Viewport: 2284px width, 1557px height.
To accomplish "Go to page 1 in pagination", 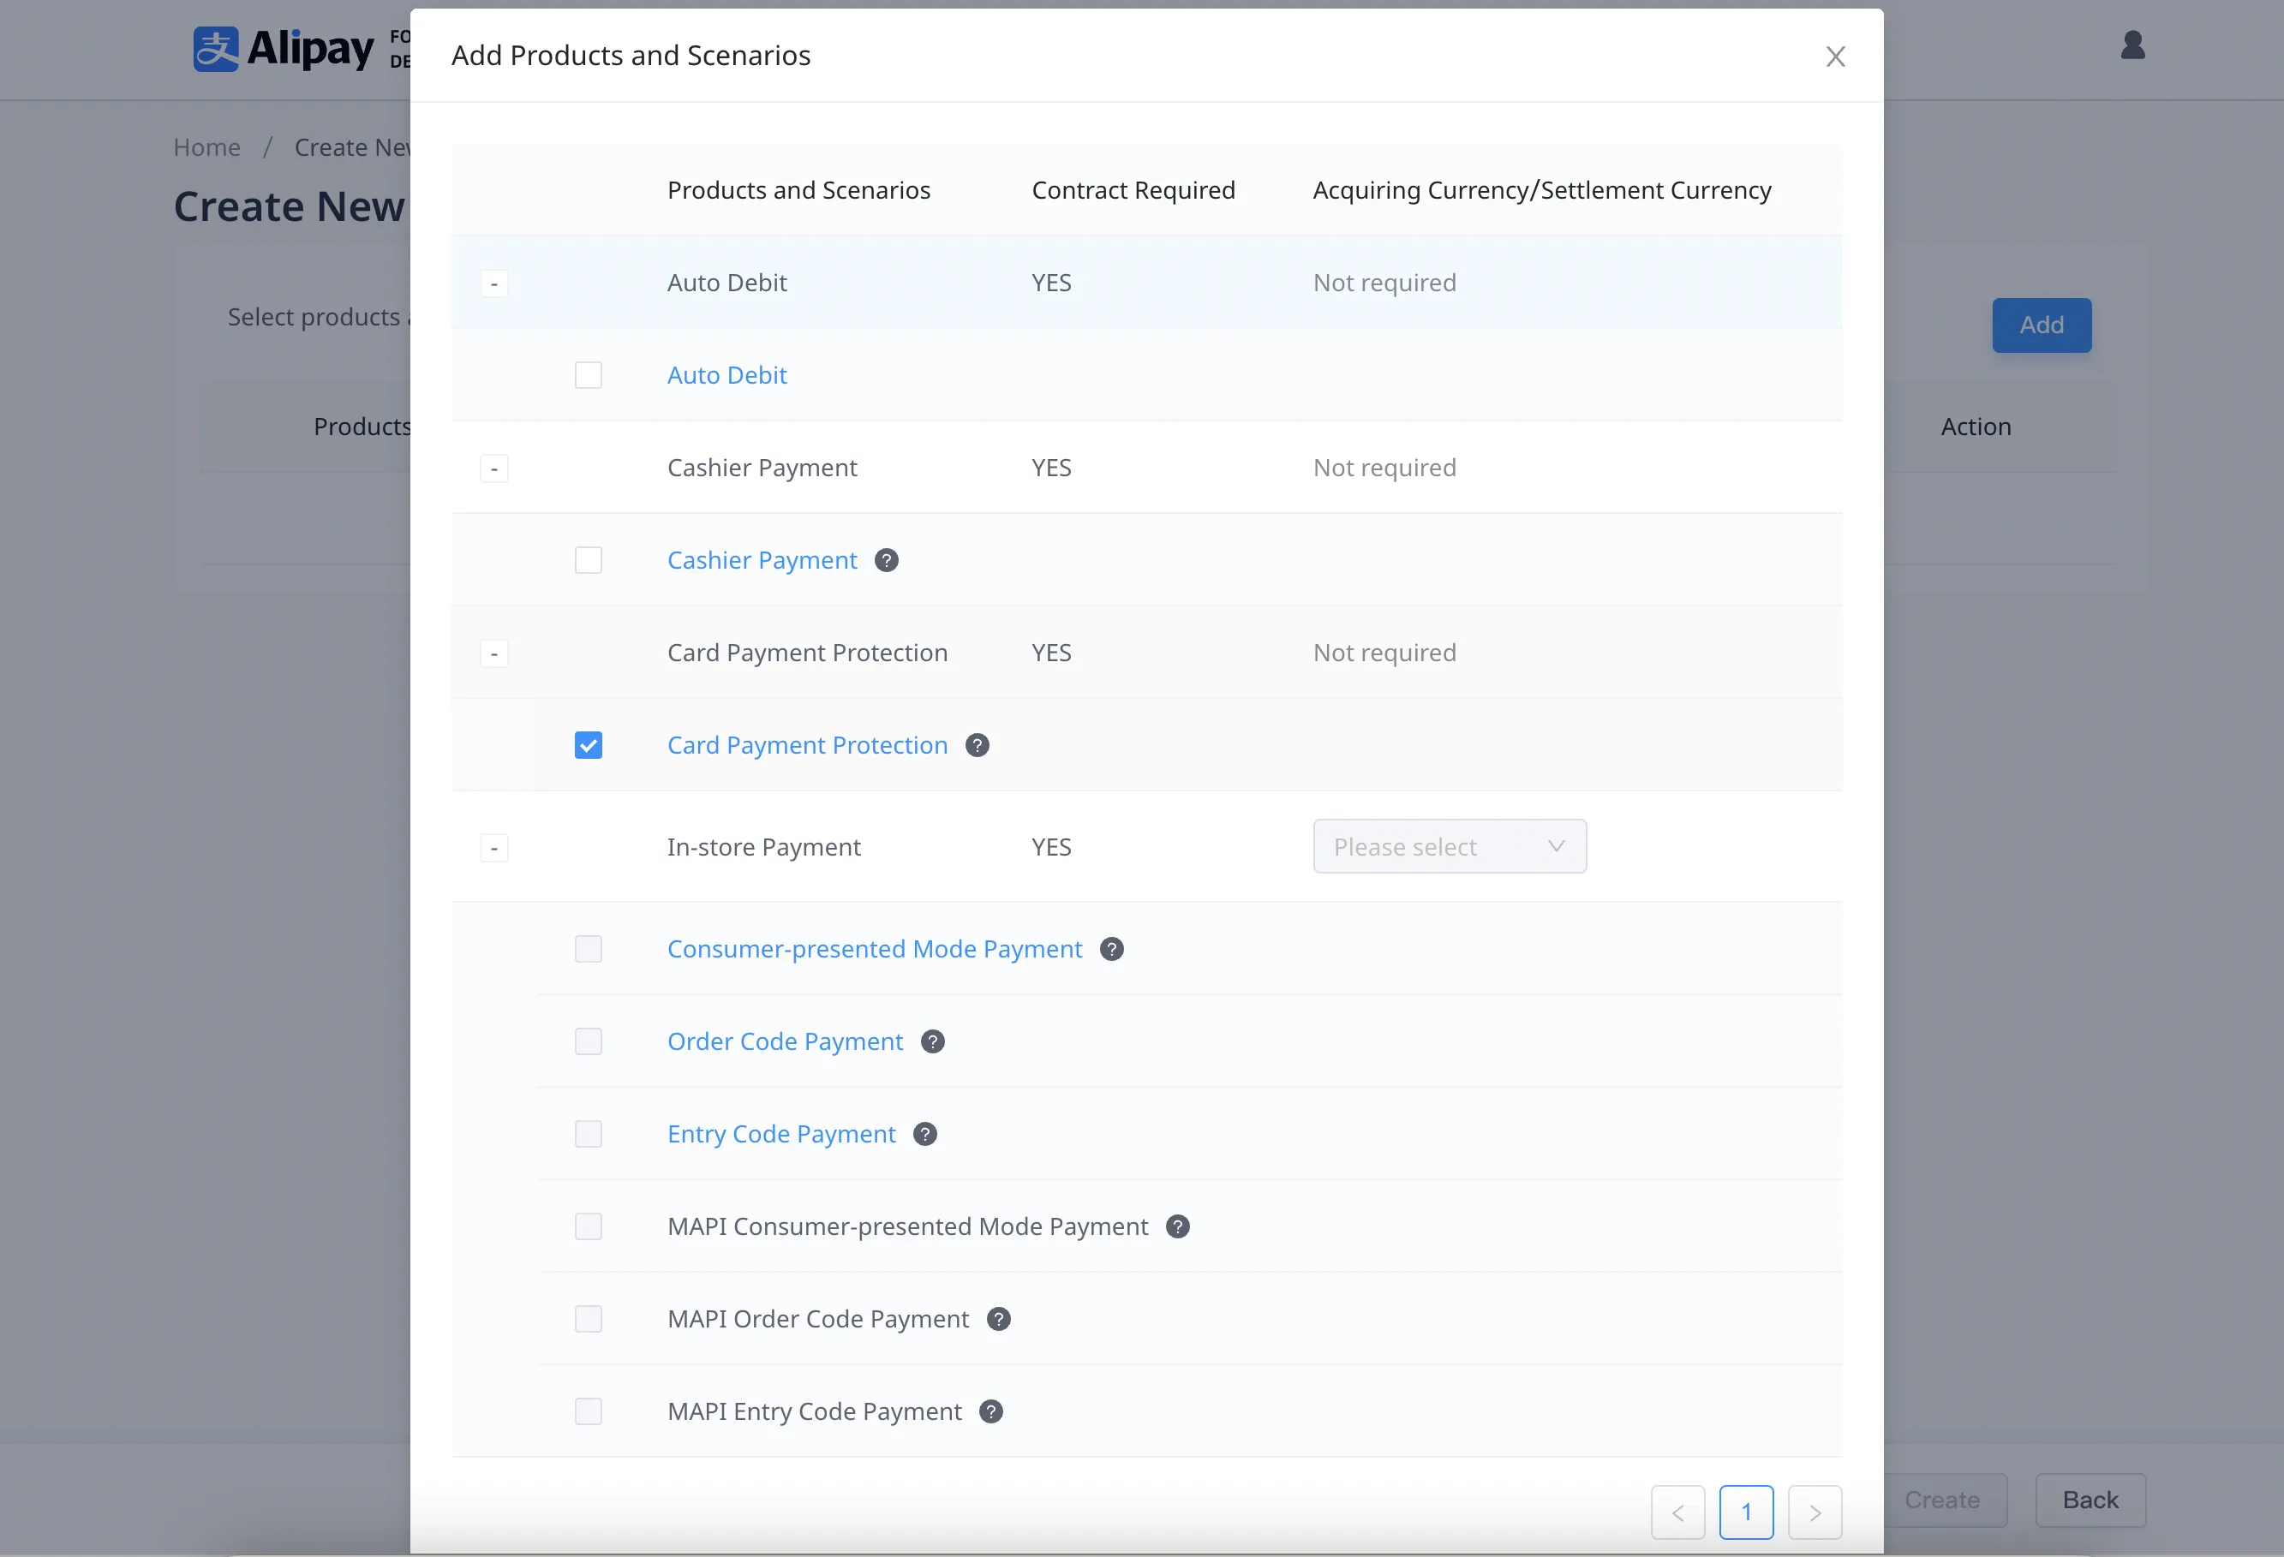I will (1745, 1511).
